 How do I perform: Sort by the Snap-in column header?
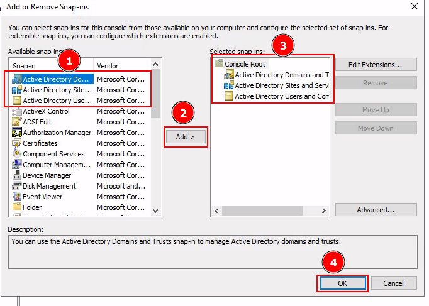pyautogui.click(x=51, y=66)
